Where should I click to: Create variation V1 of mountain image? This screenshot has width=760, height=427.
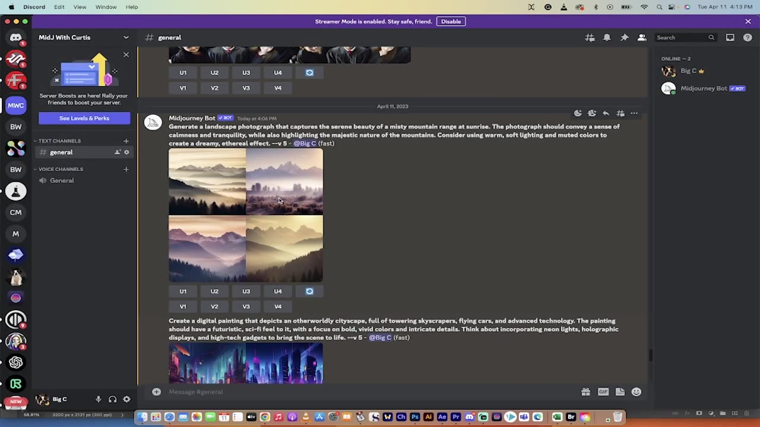click(x=183, y=307)
